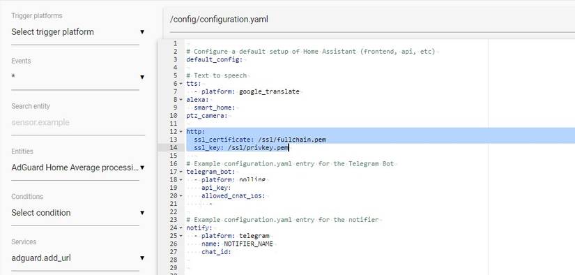This screenshot has height=275, width=575.
Task: Collapse the fold arrow at line 18
Action: pos(181,180)
